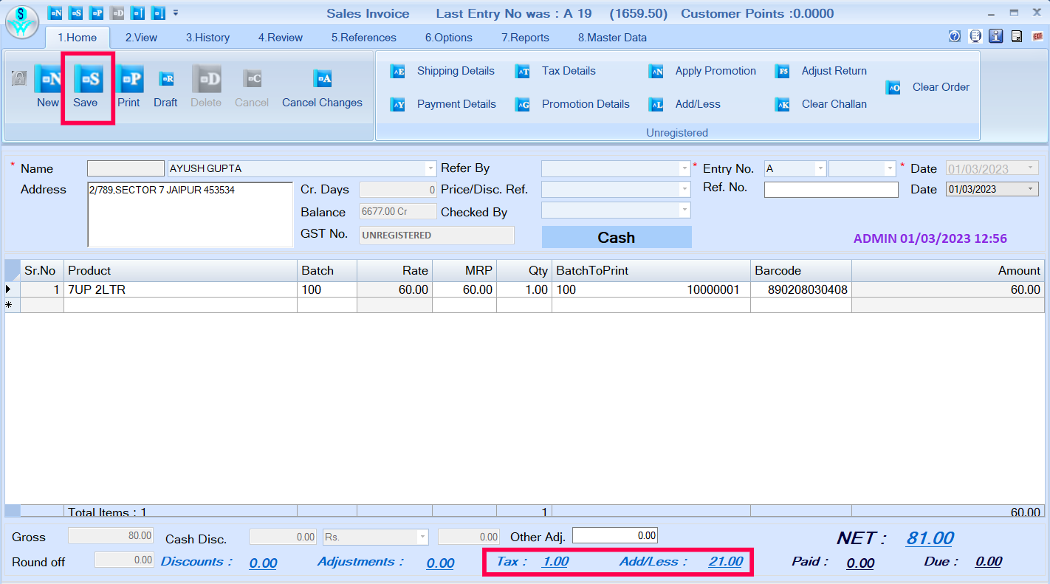Screen dimensions: 1050x584
Task: Expand the empty entry number dropdown
Action: (890, 169)
